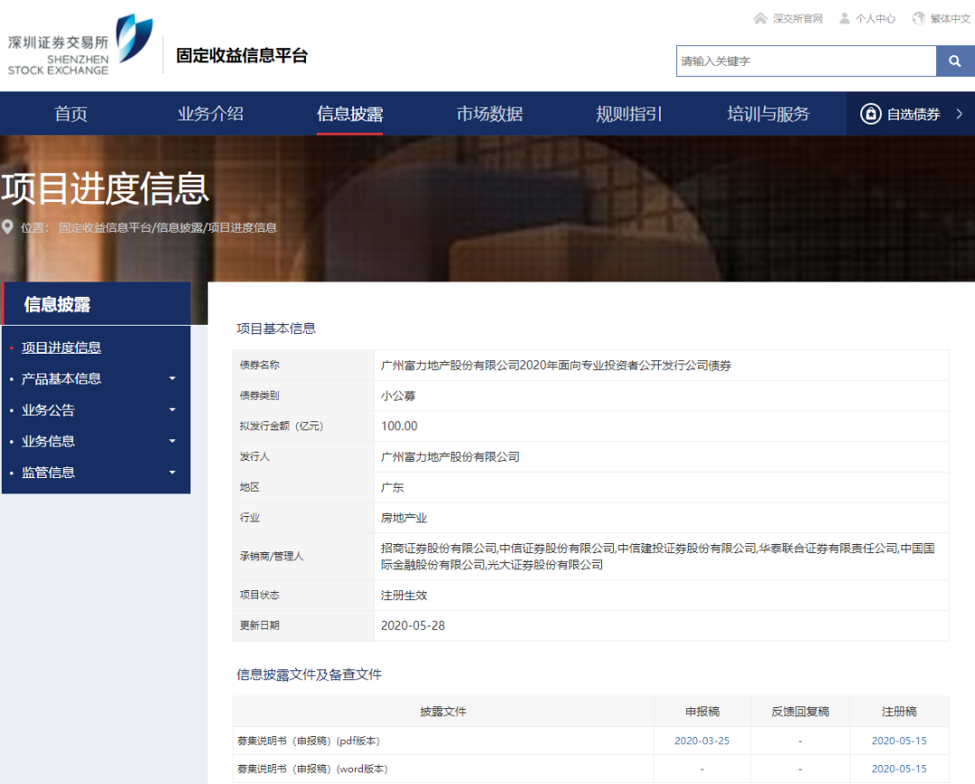
Task: Click the 承销商/管理人 field label
Action: (271, 556)
